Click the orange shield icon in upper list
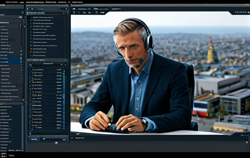The width and height of the screenshot is (250, 158). [31, 49]
